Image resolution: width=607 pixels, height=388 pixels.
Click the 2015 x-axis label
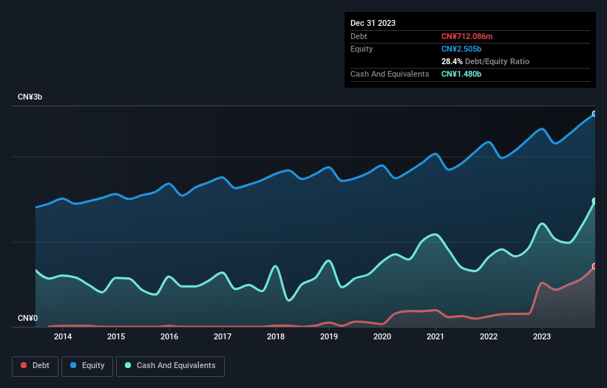[x=116, y=336]
